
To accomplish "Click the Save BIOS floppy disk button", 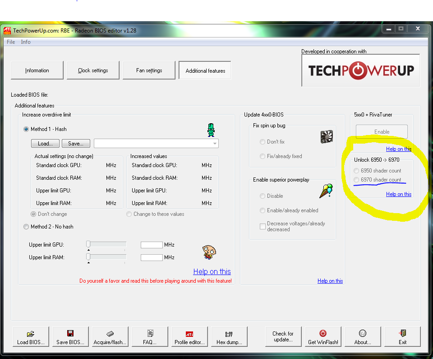I will 70,336.
